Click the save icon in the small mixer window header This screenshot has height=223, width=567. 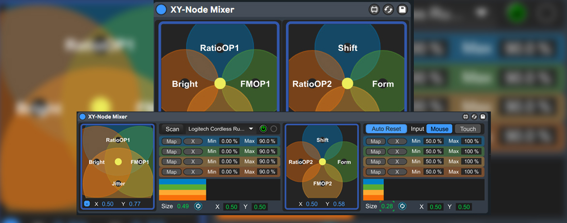click(483, 117)
